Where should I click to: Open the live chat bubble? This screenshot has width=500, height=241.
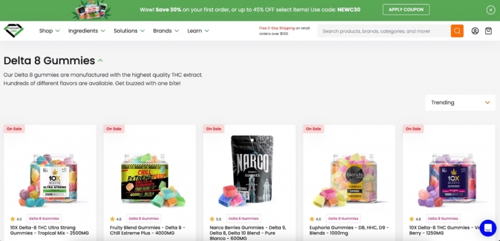click(x=488, y=228)
